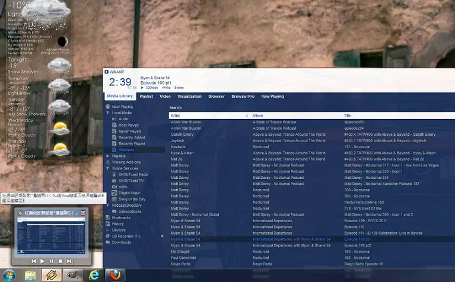Open History in the library tree
The width and height of the screenshot is (455, 282).
pos(118,224)
